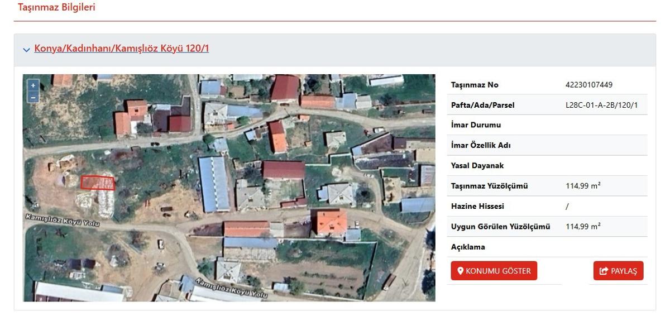
Task: Collapse the Konya/Kadınhanı/Kamışlıöz Köyü 120/1 chevron
Action: [x=26, y=50]
